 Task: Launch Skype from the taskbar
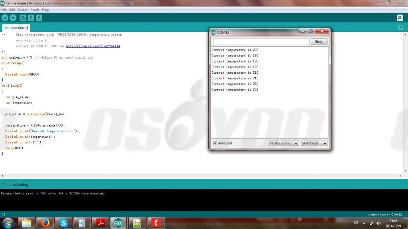[63, 223]
